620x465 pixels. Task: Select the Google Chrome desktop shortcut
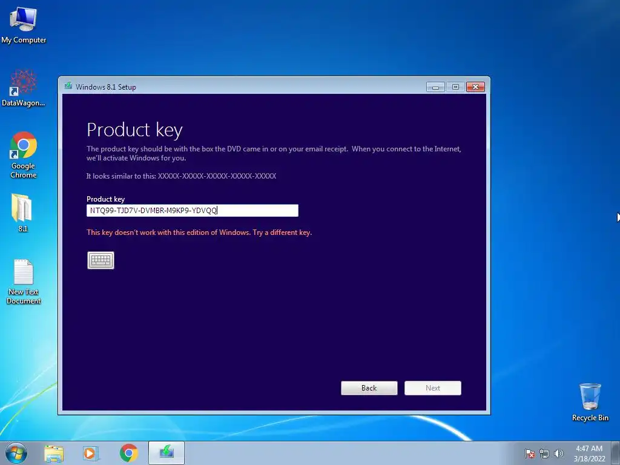24,155
